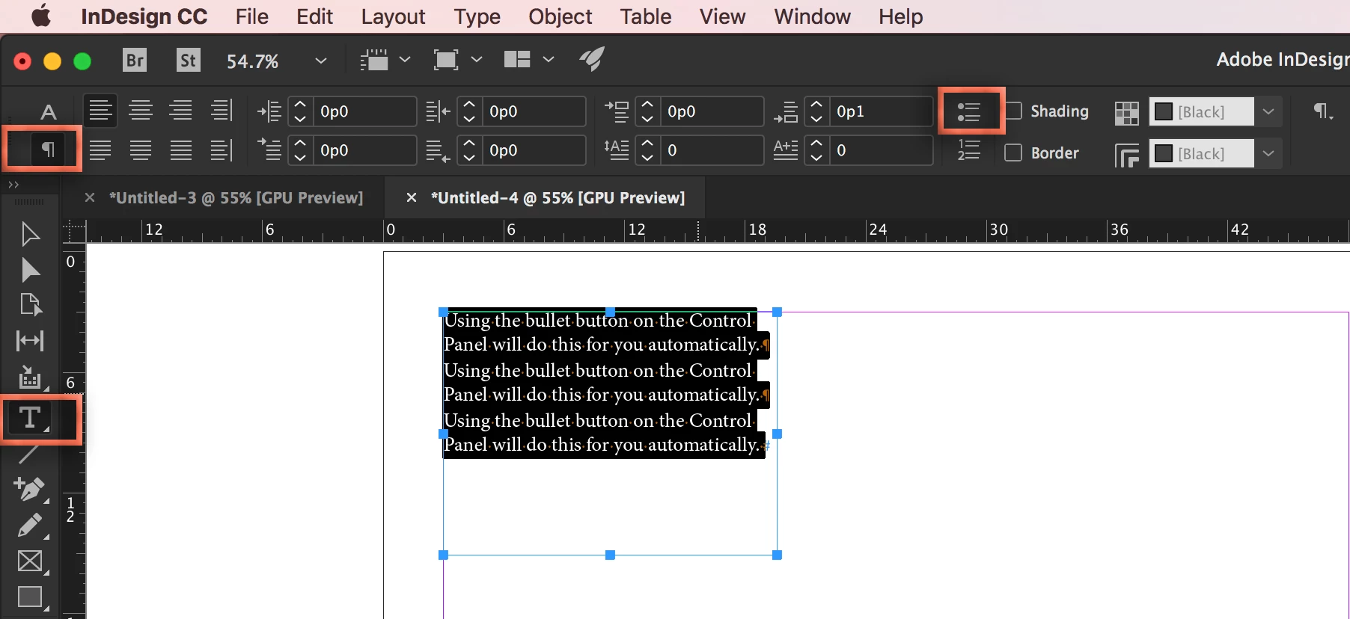Open the zoom level dropdown
1350x619 pixels.
click(x=321, y=61)
